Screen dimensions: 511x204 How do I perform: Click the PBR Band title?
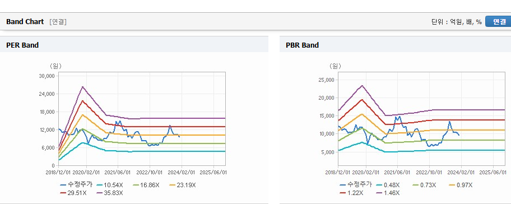[x=302, y=45]
